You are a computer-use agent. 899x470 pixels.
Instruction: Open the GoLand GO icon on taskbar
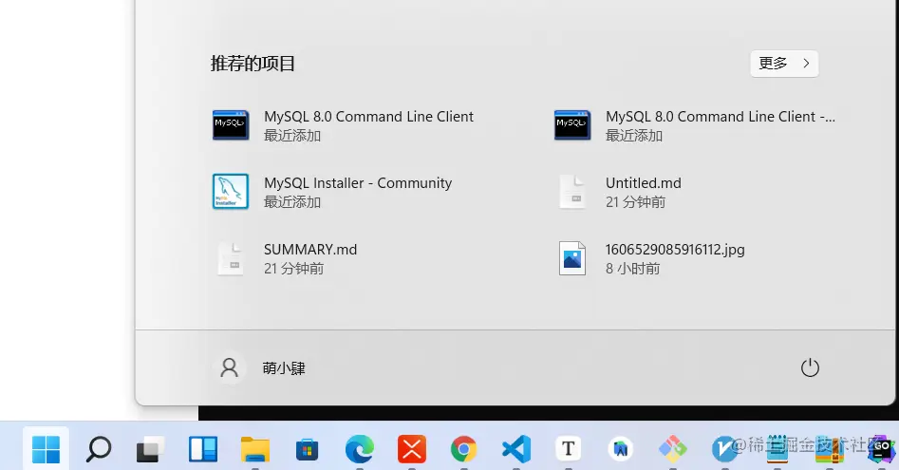[x=881, y=449]
